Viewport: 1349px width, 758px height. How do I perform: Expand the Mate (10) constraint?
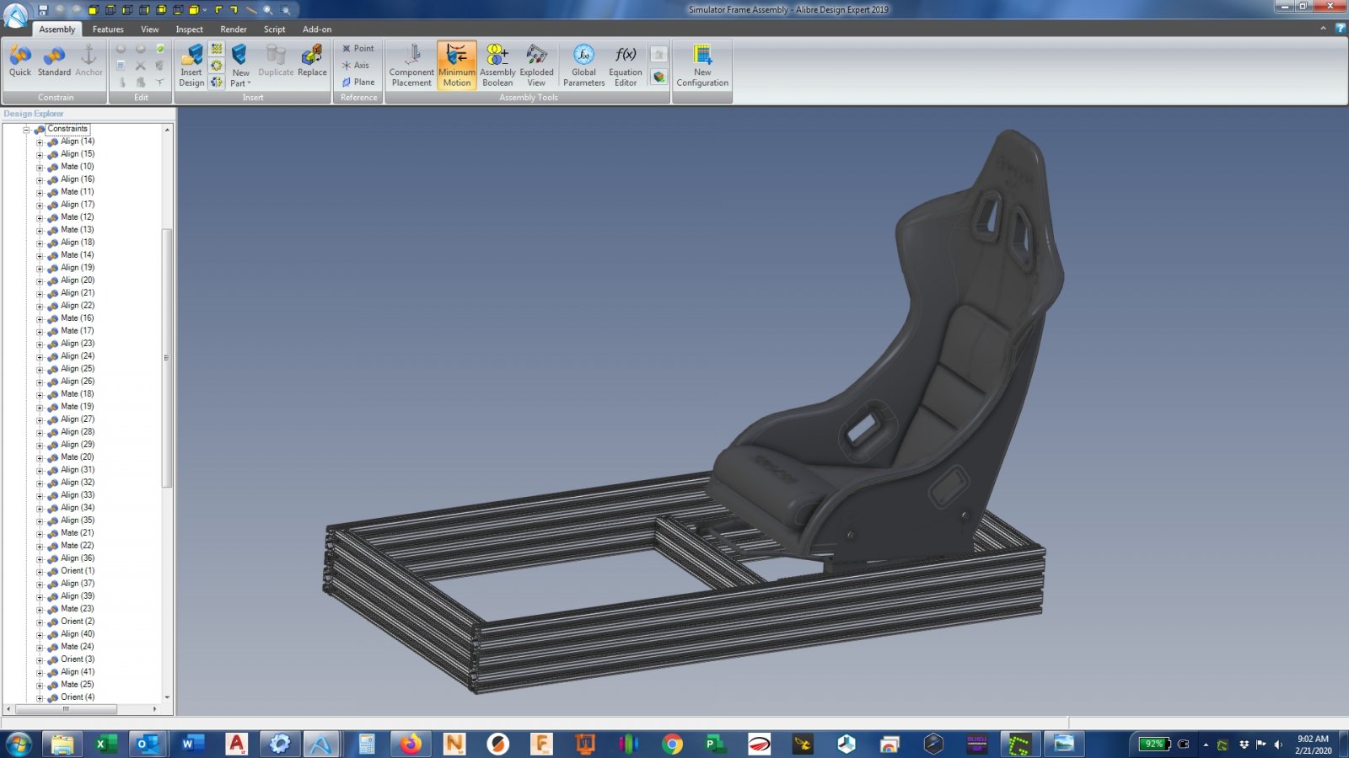(x=40, y=168)
